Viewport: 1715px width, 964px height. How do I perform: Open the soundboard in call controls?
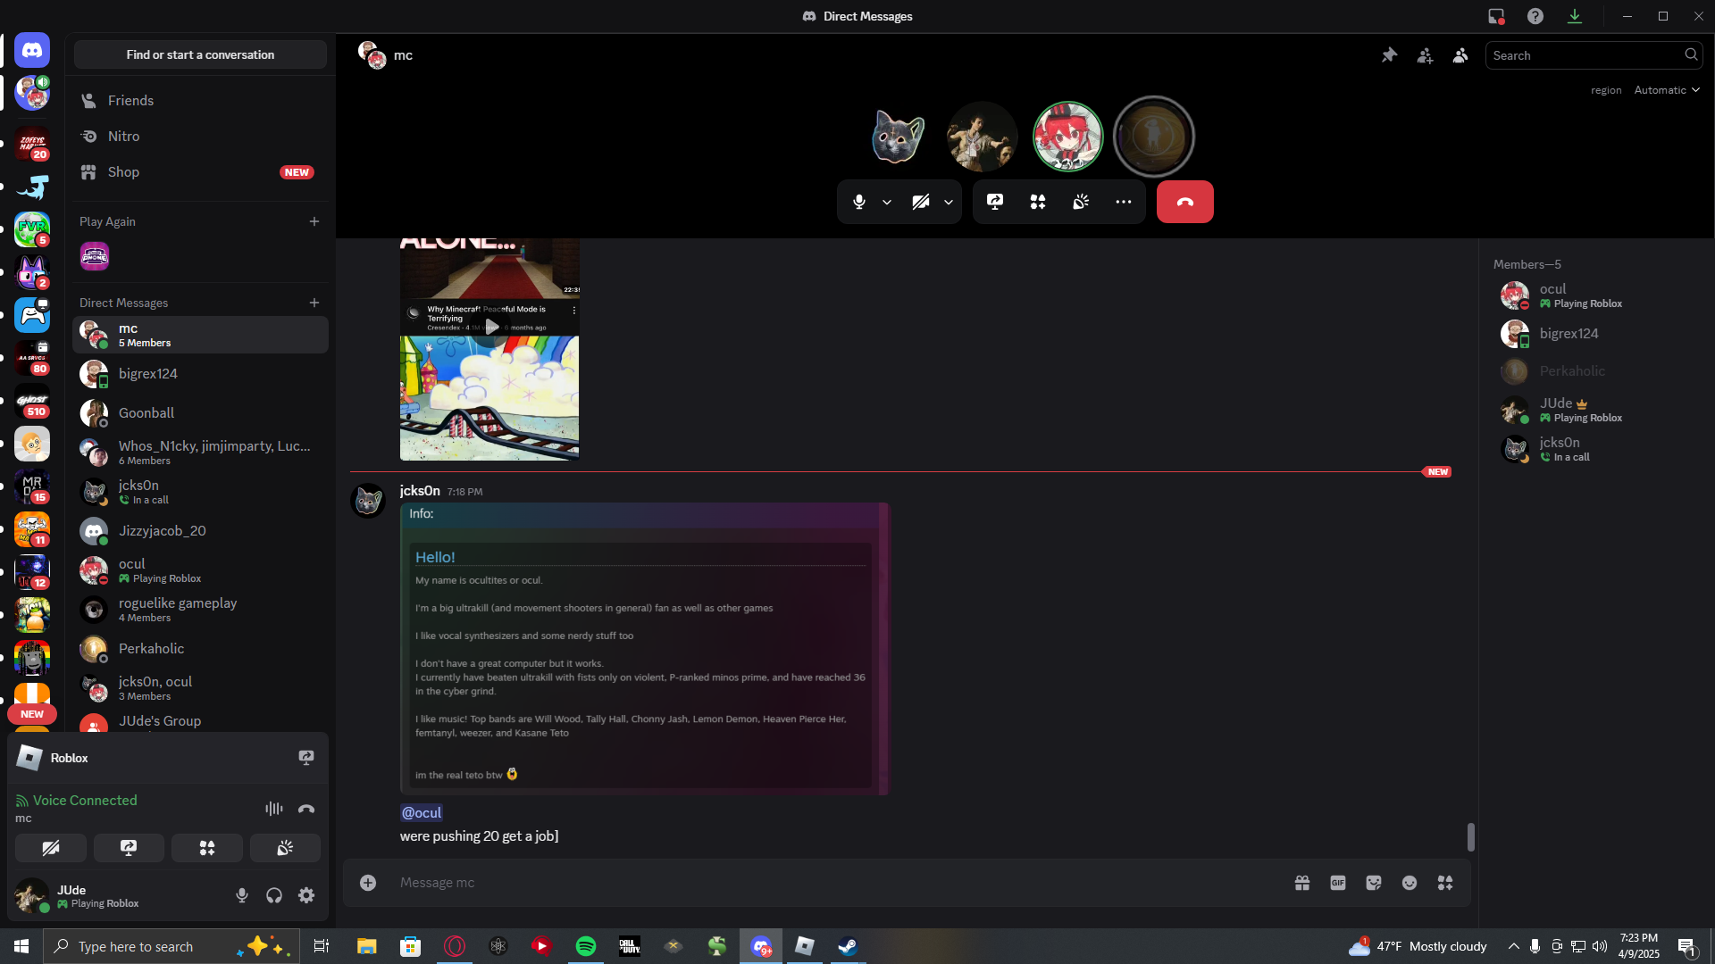tap(1081, 202)
